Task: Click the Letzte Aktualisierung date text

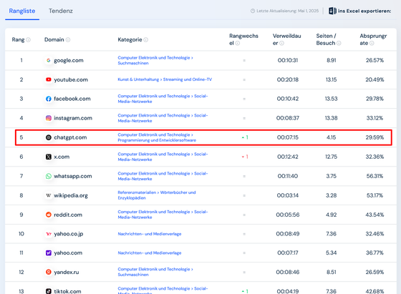Action: tap(288, 11)
